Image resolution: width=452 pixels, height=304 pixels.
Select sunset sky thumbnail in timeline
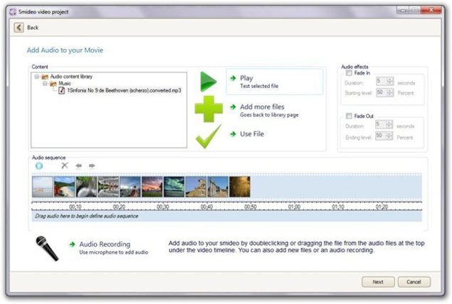pyautogui.click(x=152, y=187)
